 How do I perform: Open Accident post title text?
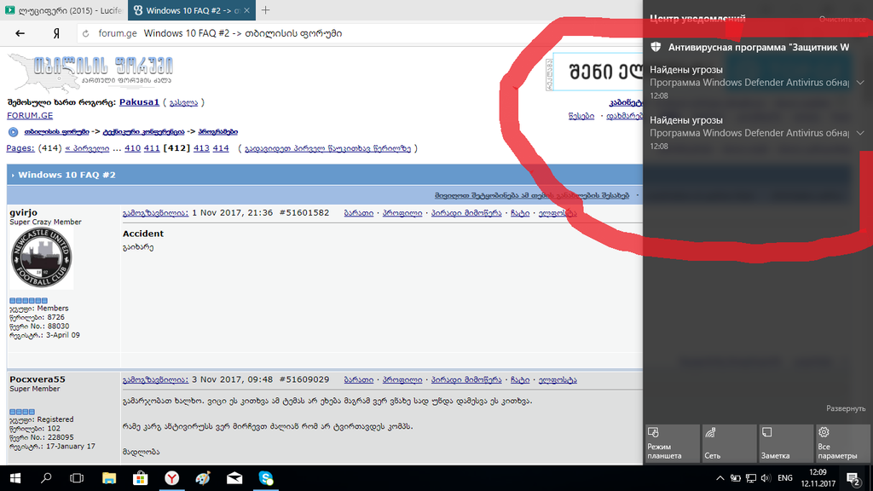point(143,234)
